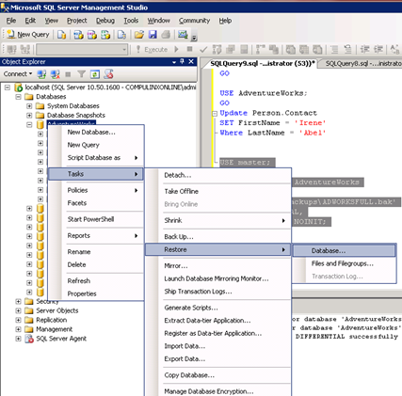Click the localhost server icon
The width and height of the screenshot is (402, 396).
coord(19,87)
